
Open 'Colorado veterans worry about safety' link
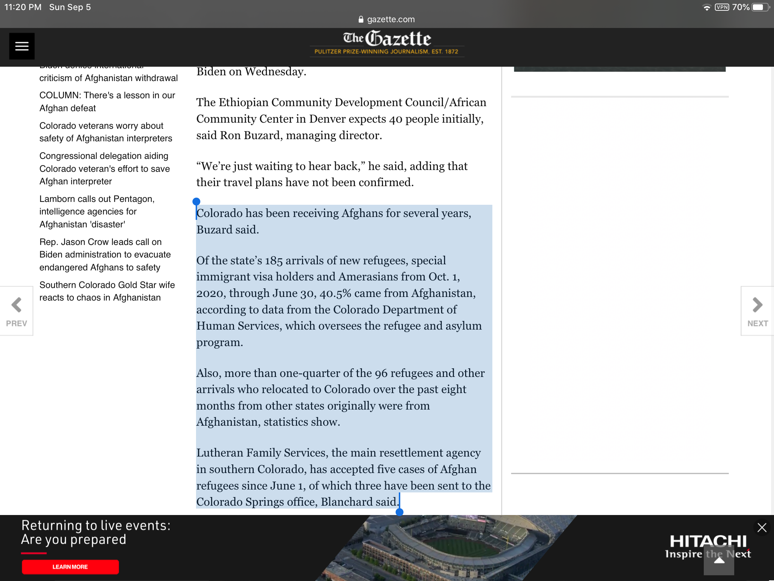(x=106, y=132)
